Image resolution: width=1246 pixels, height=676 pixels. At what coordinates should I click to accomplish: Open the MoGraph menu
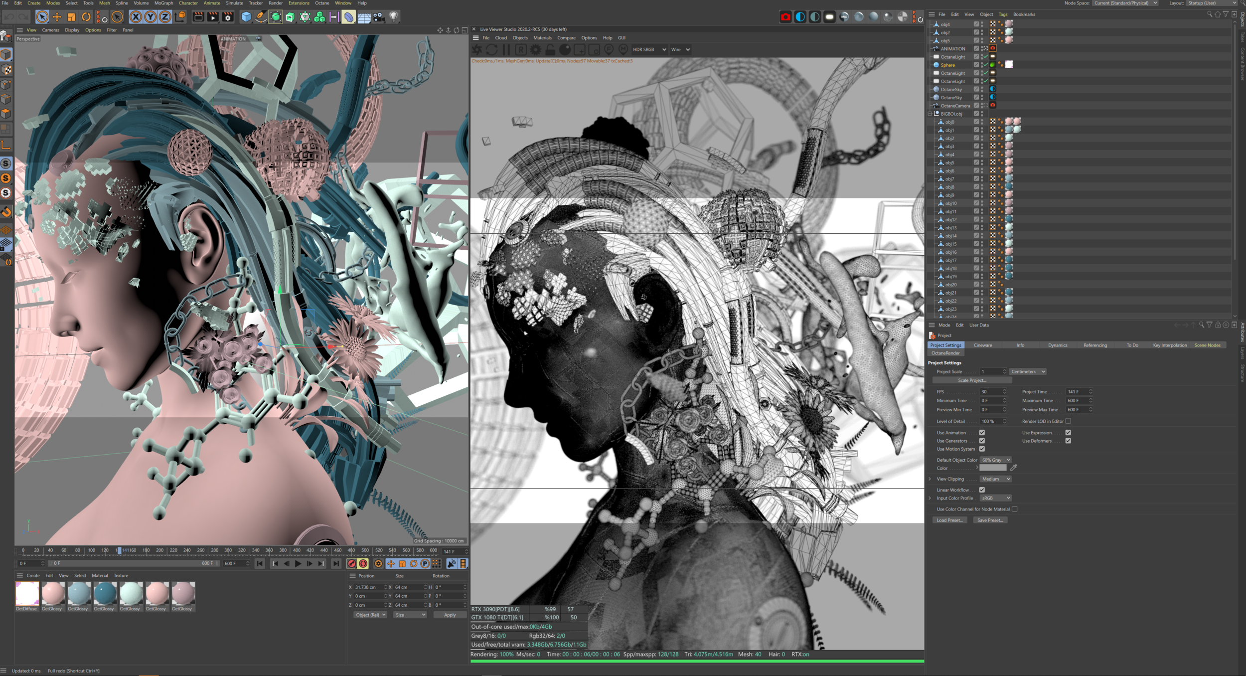tap(163, 3)
